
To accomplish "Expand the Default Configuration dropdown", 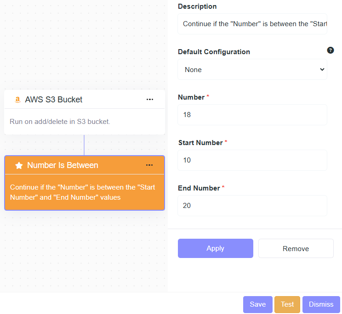I will point(252,70).
